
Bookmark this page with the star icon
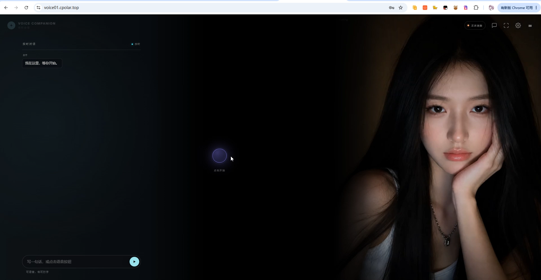pyautogui.click(x=401, y=8)
